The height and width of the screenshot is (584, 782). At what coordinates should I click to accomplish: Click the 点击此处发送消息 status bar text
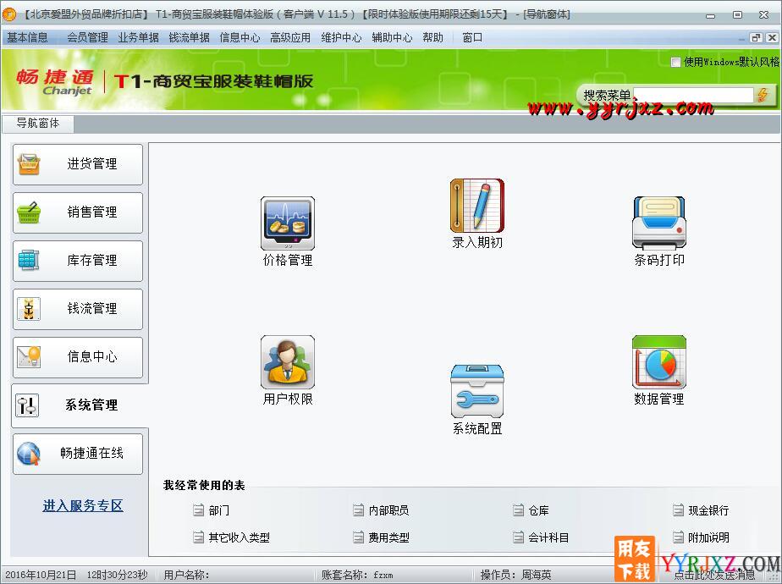(x=714, y=575)
